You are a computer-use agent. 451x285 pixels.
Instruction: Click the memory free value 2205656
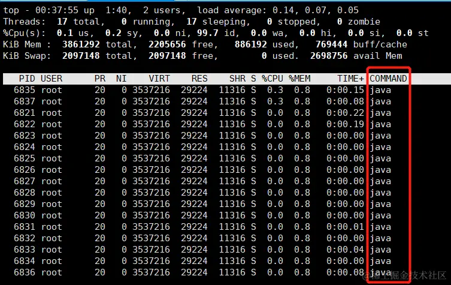[167, 44]
